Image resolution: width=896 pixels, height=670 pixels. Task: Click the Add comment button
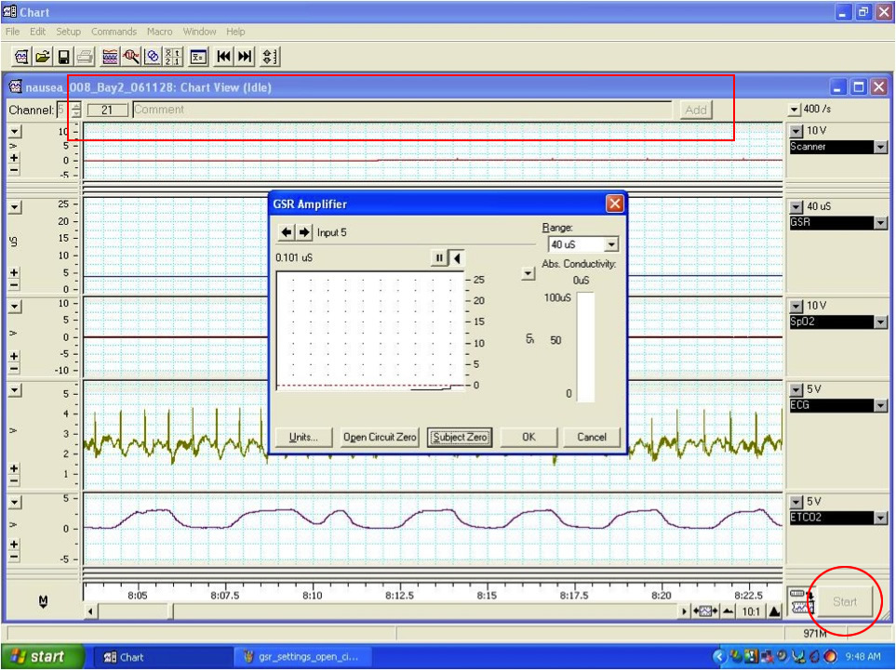(x=696, y=110)
